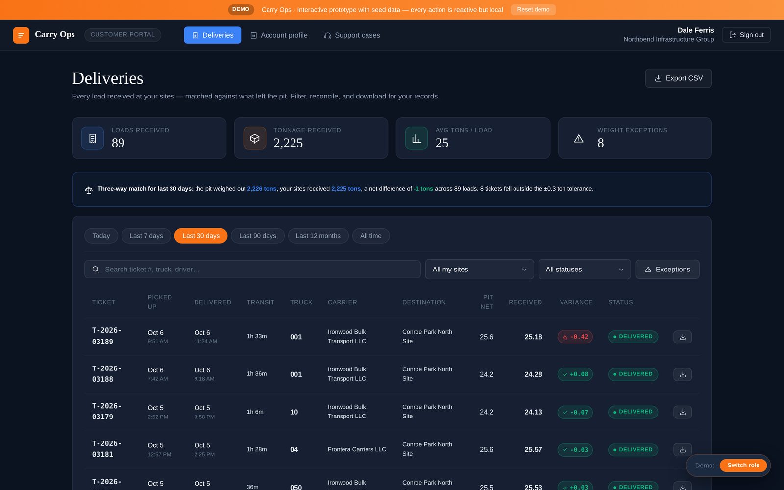Select Last 7 days range
The image size is (784, 490).
[146, 236]
